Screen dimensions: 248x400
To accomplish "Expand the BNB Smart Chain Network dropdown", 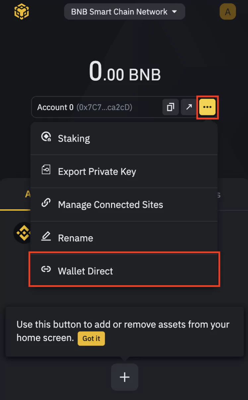I will coord(124,12).
